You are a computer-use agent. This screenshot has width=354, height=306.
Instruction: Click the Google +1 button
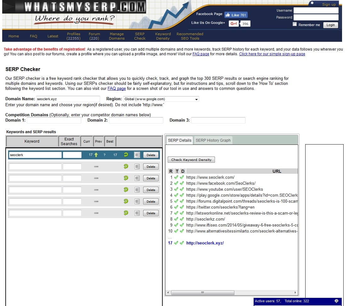pyautogui.click(x=234, y=24)
